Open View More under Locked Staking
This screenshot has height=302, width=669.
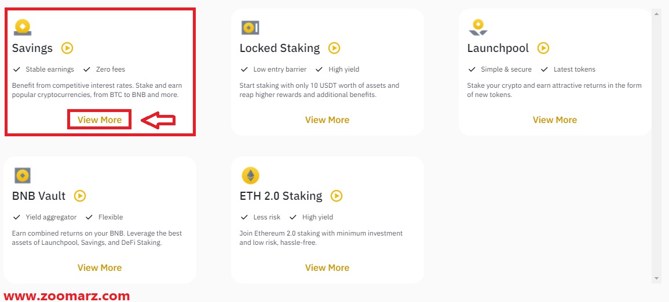point(327,120)
